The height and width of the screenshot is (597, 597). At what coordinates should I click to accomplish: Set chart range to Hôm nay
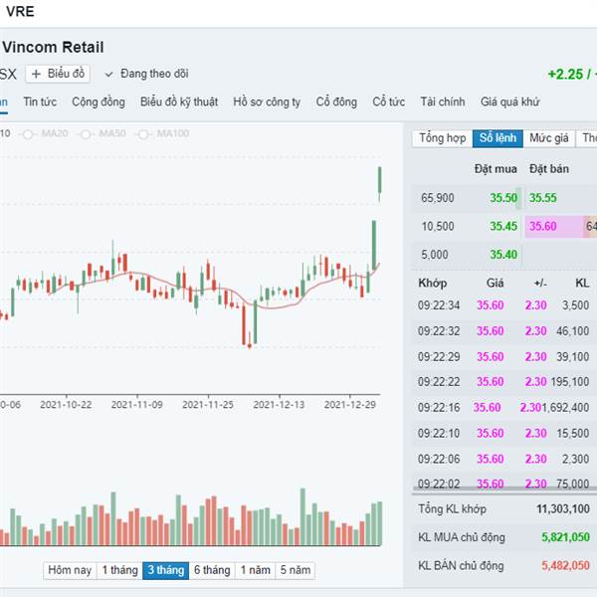point(70,570)
